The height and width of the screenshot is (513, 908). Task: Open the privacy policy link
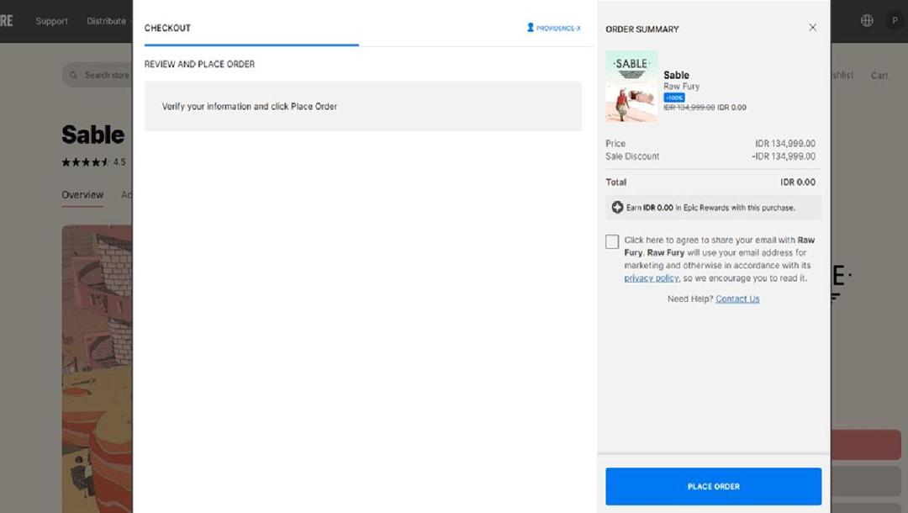click(x=651, y=278)
